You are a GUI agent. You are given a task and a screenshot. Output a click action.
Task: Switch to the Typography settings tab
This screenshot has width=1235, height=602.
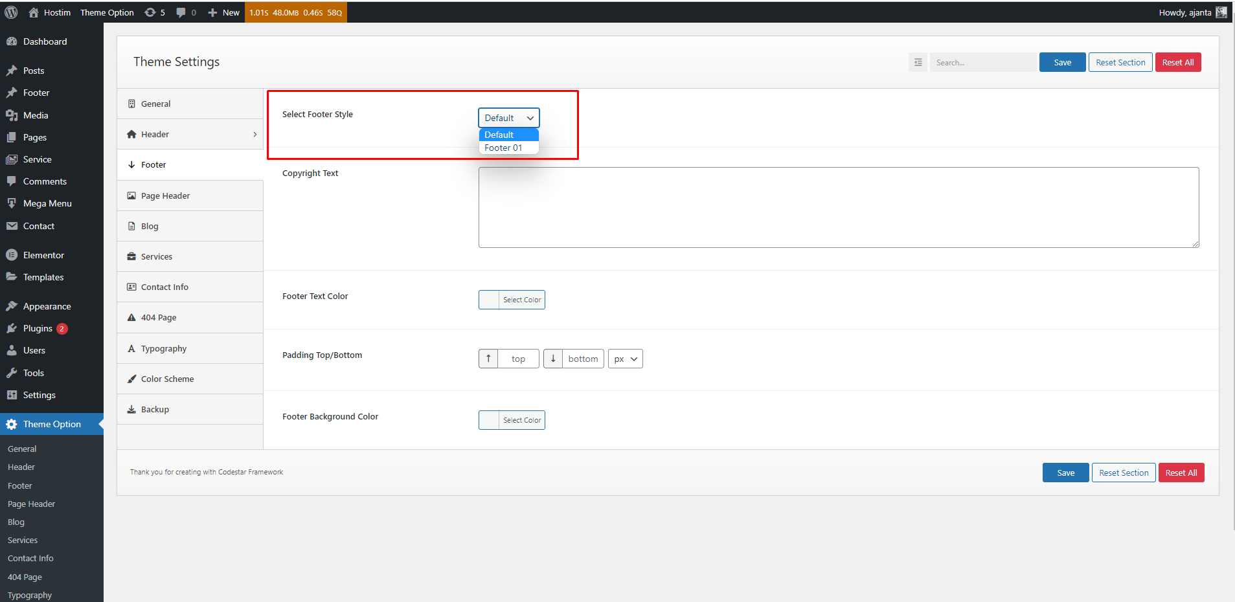[x=164, y=348]
